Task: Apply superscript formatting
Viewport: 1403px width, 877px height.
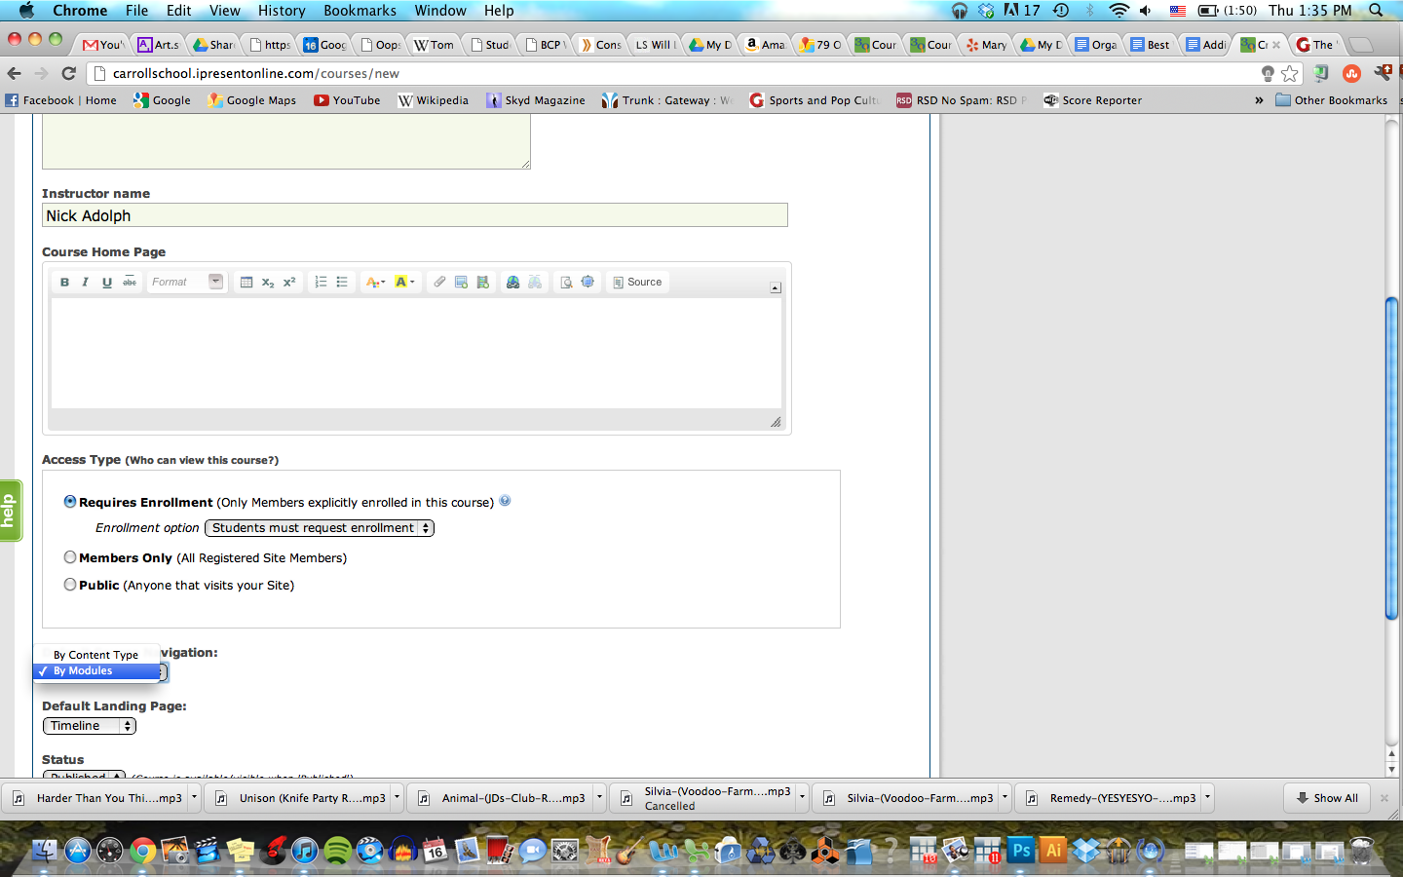Action: (289, 282)
